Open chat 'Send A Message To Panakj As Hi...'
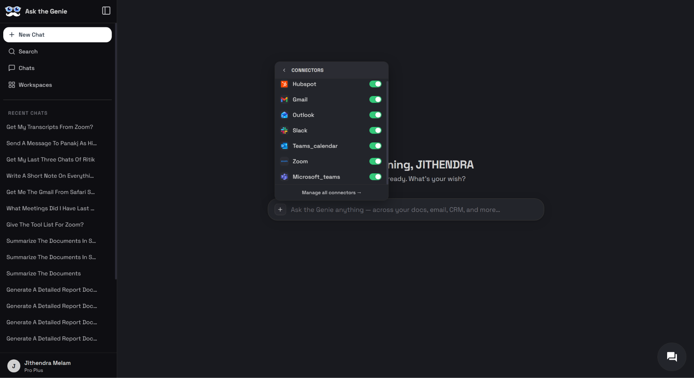 point(52,143)
